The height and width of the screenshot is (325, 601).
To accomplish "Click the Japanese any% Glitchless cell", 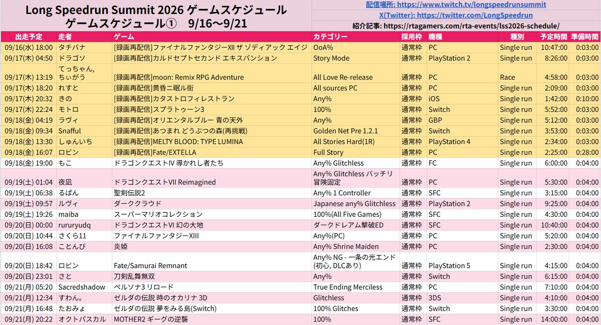I will click(355, 204).
